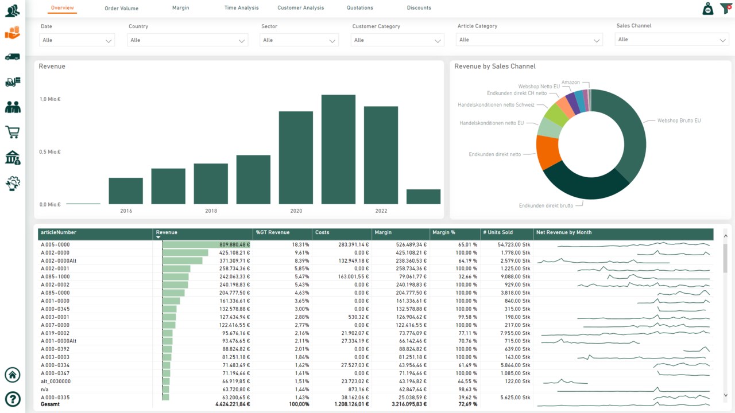
Task: Select the 2020 bar in the Revenue chart
Action: pyautogui.click(x=296, y=158)
